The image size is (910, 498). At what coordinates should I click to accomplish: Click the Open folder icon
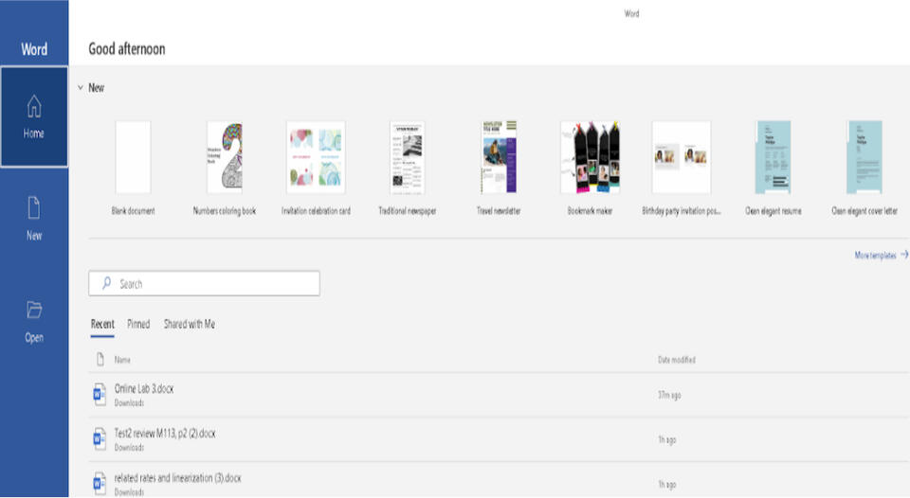(x=34, y=310)
